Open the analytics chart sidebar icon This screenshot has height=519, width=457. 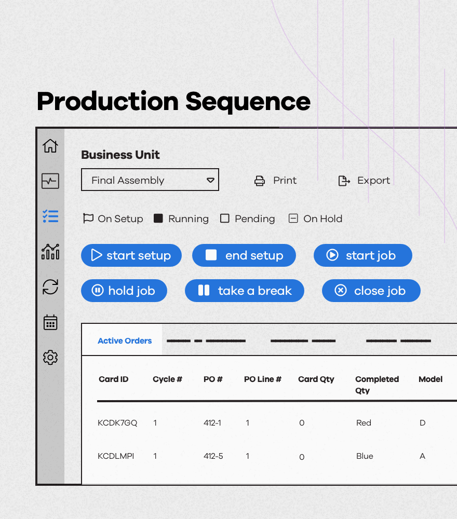pos(50,252)
